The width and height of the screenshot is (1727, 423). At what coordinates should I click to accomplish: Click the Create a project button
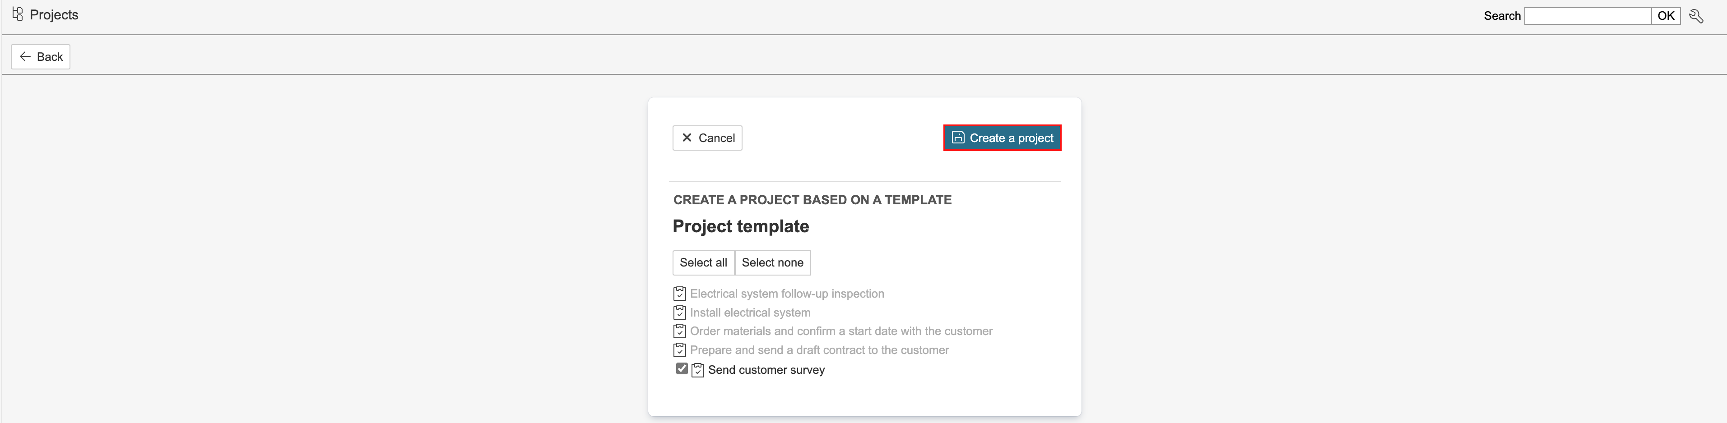[1002, 138]
